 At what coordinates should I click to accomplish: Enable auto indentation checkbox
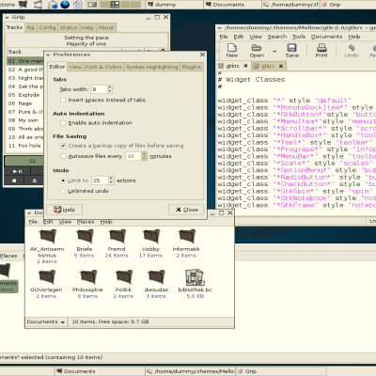[63, 123]
